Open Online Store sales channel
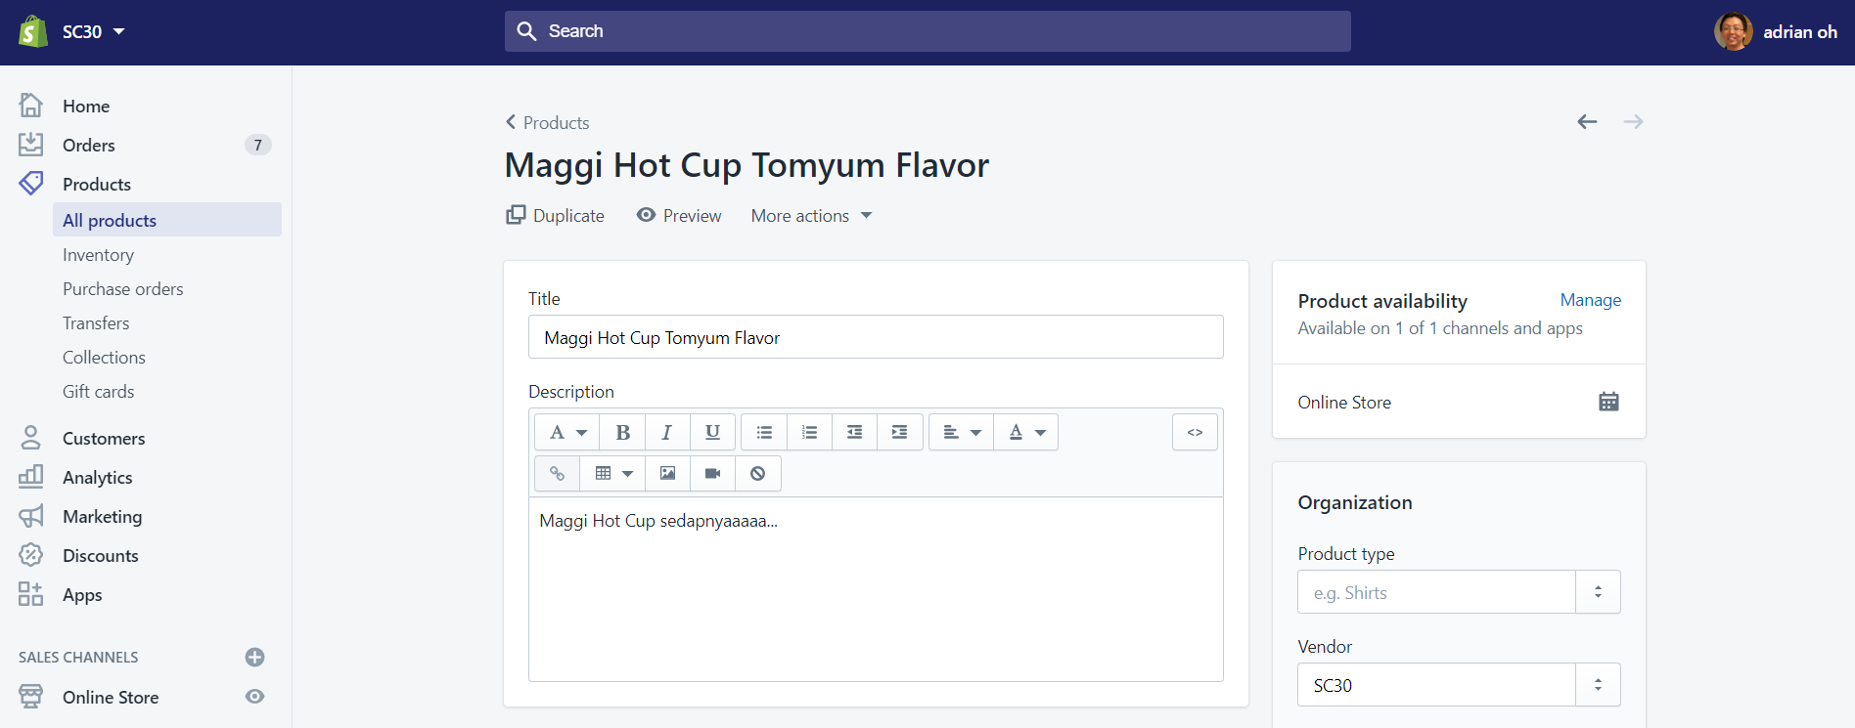This screenshot has width=1855, height=728. click(x=111, y=697)
